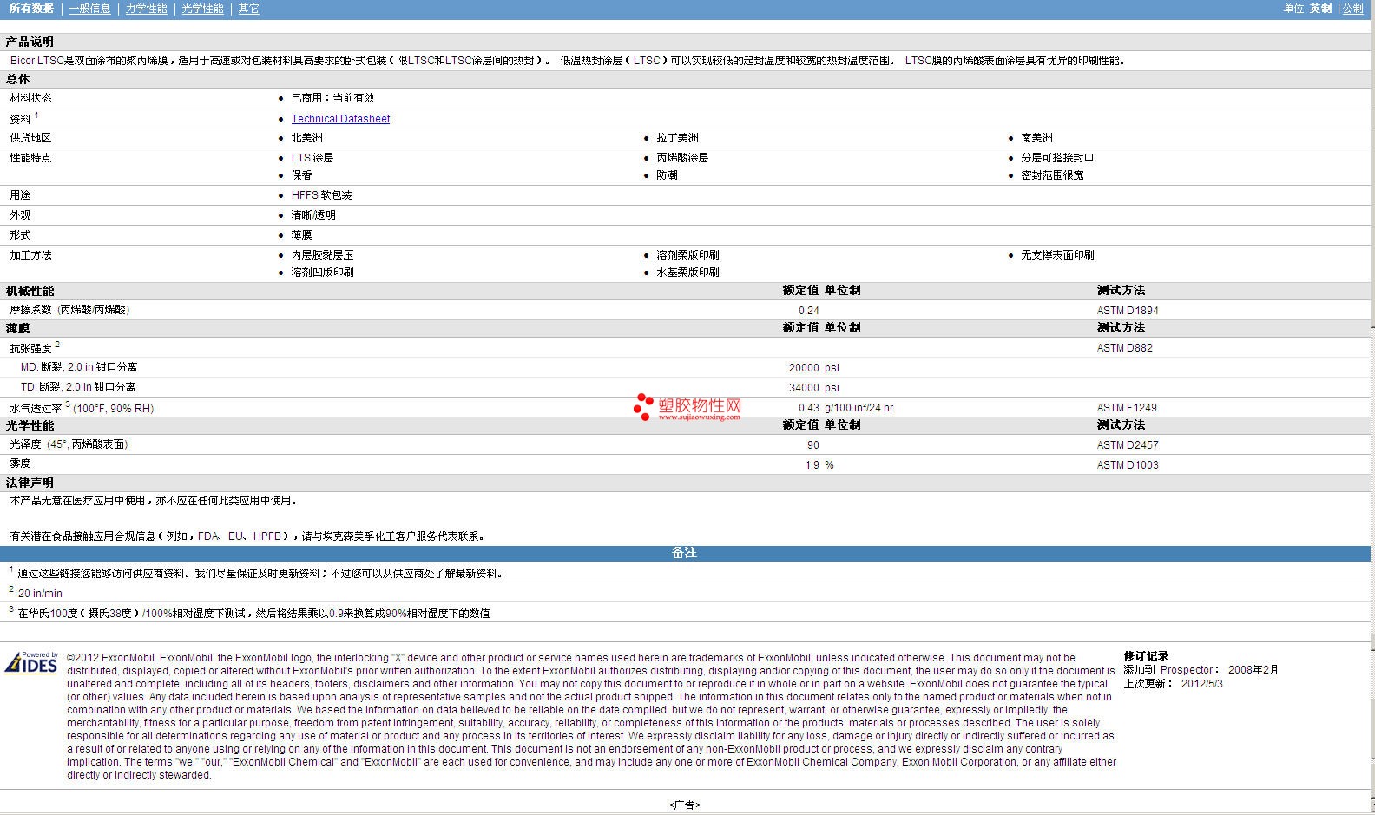Click the 内层胶黏层压 processing method

point(323,255)
